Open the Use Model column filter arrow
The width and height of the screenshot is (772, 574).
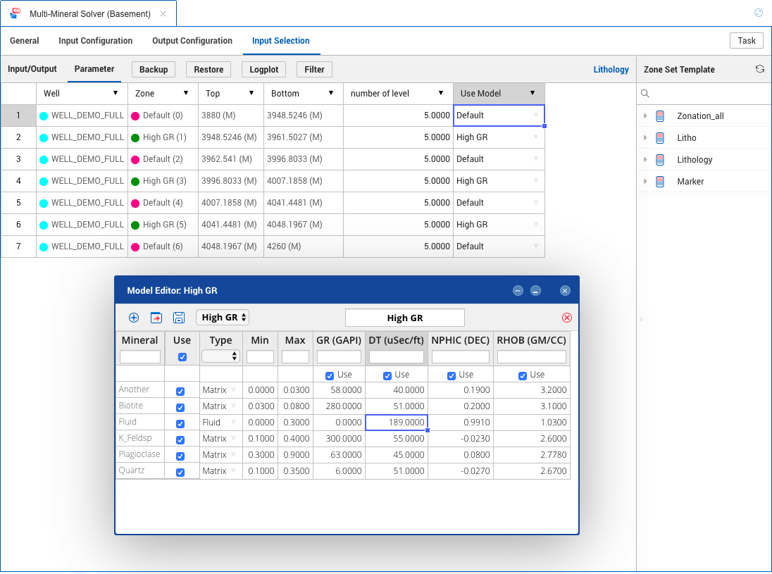coord(533,93)
